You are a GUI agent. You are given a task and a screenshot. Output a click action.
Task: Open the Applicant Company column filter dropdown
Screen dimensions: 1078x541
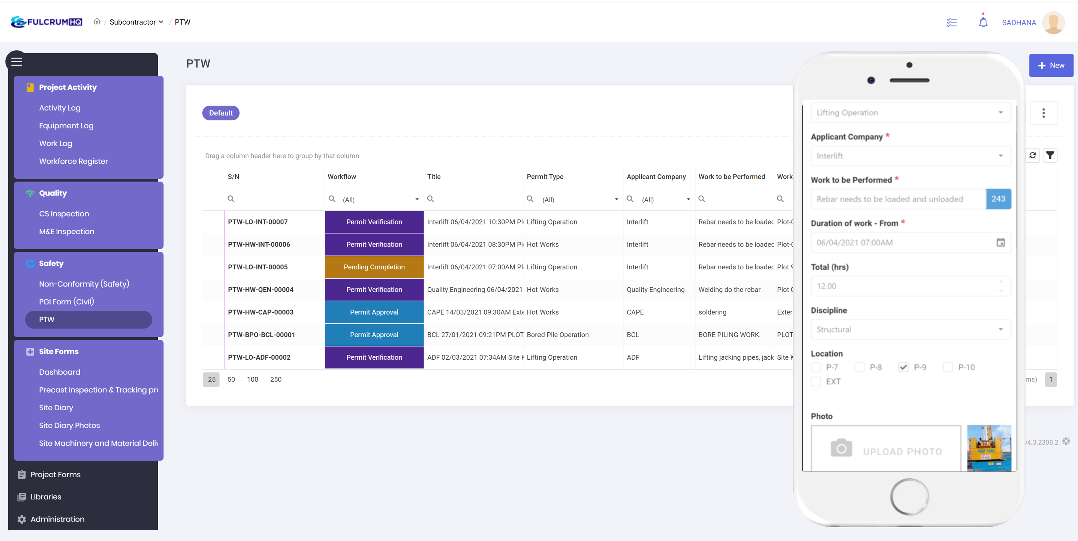pyautogui.click(x=688, y=199)
